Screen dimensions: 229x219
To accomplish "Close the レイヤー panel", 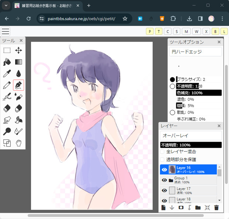I will click(x=219, y=126).
